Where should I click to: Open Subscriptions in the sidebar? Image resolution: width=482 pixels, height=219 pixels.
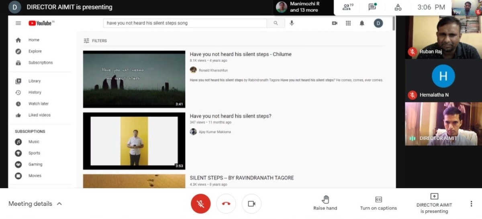point(40,63)
